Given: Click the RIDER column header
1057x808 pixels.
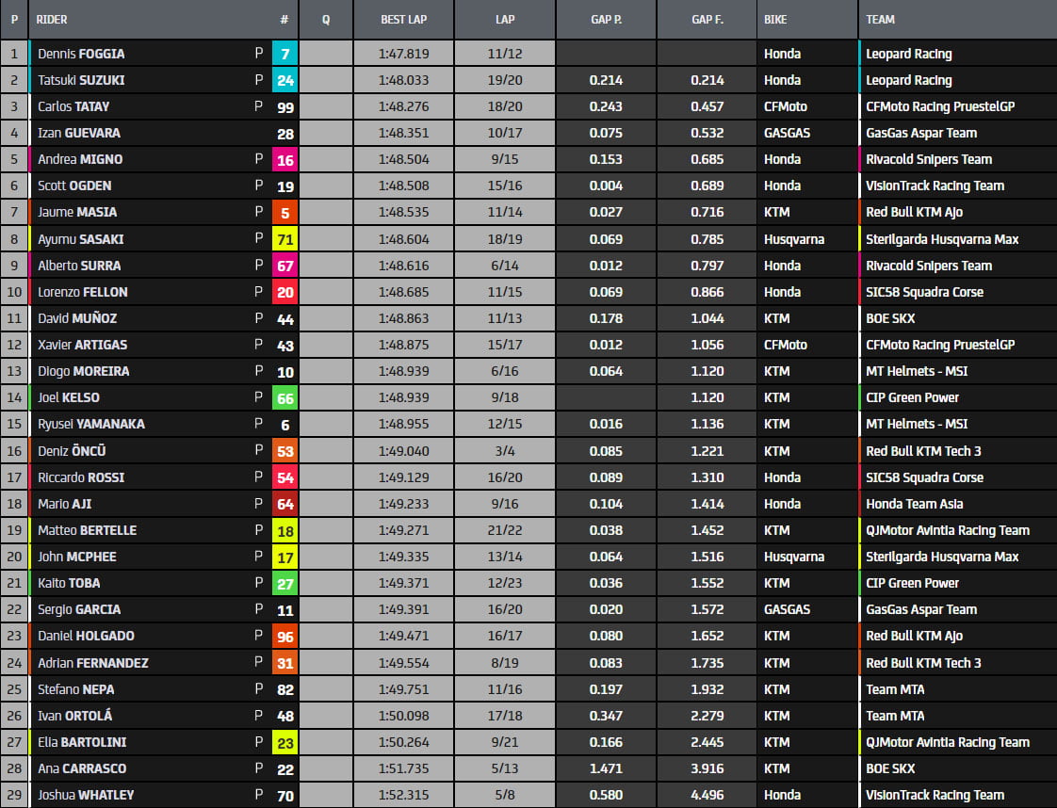Looking at the screenshot, I should (52, 19).
